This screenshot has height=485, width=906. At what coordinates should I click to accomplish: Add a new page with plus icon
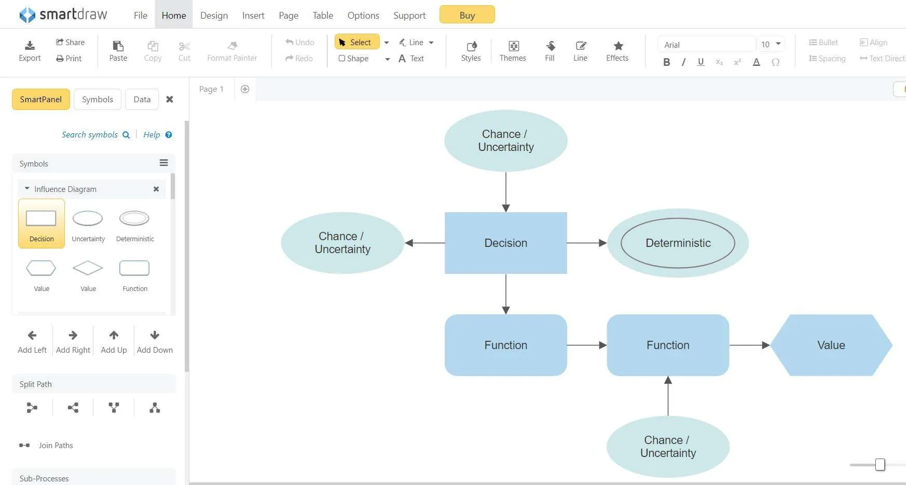tap(245, 89)
